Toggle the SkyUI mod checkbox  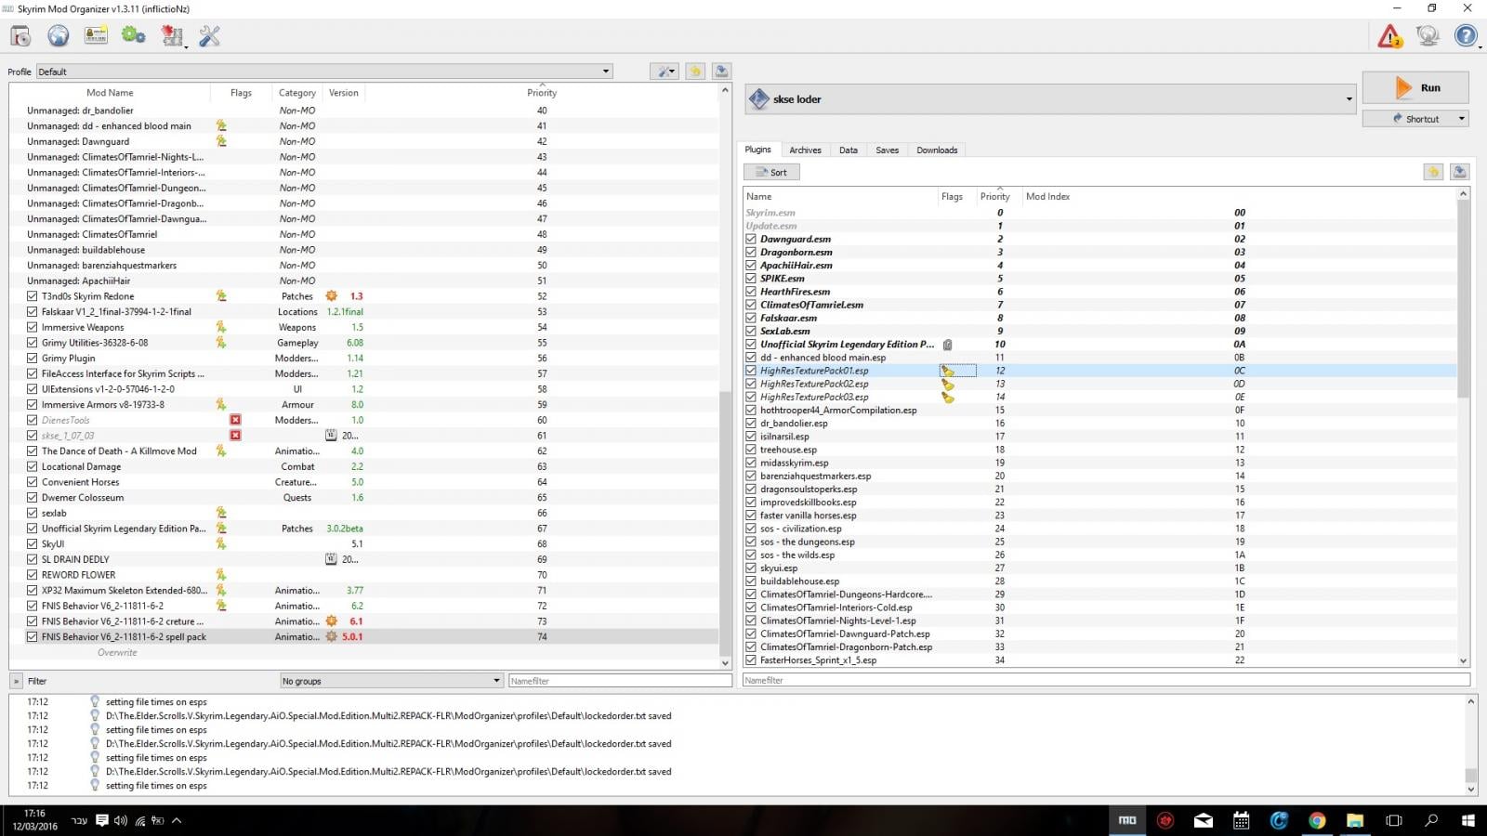point(33,544)
